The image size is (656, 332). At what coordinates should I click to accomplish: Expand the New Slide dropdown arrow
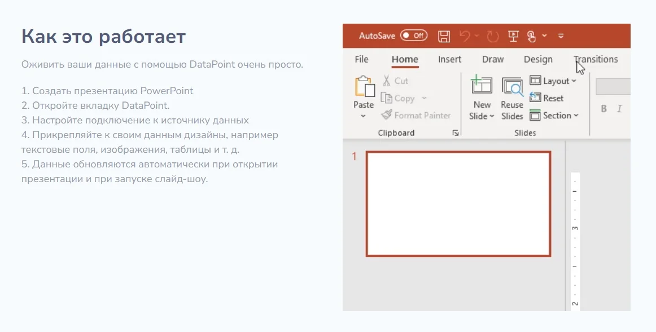tap(492, 117)
